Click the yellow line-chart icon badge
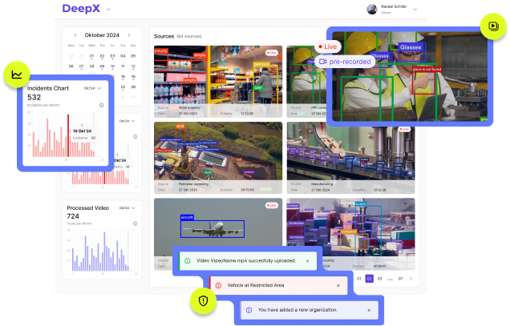Image resolution: width=510 pixels, height=326 pixels. pyautogui.click(x=16, y=75)
